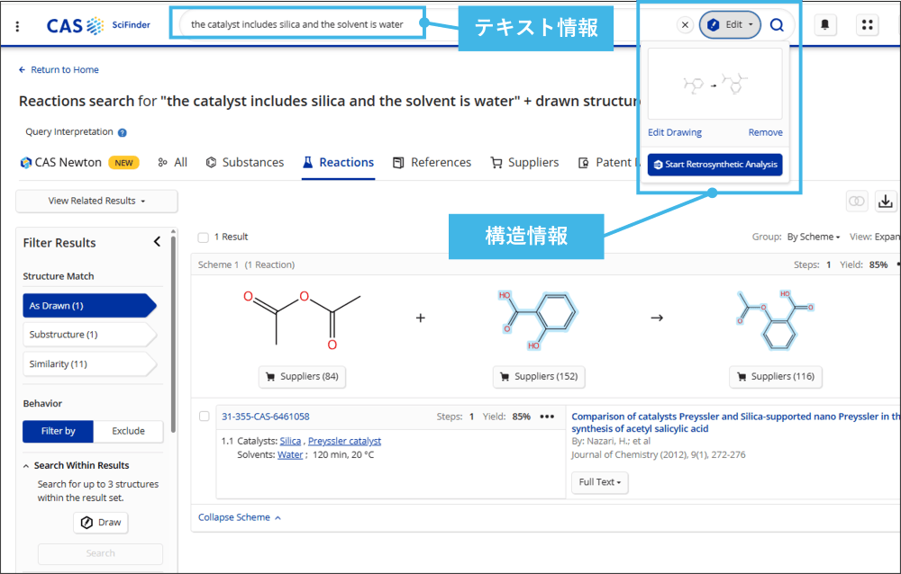Click the acetic anhydride structure
The width and height of the screenshot is (901, 574).
[302, 319]
